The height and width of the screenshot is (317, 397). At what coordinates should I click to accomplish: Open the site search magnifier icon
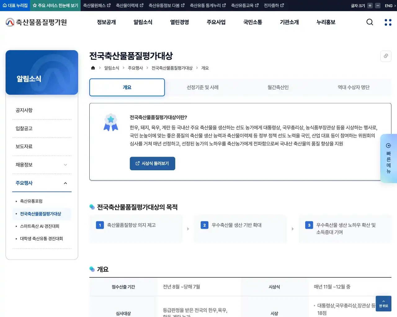pyautogui.click(x=369, y=22)
